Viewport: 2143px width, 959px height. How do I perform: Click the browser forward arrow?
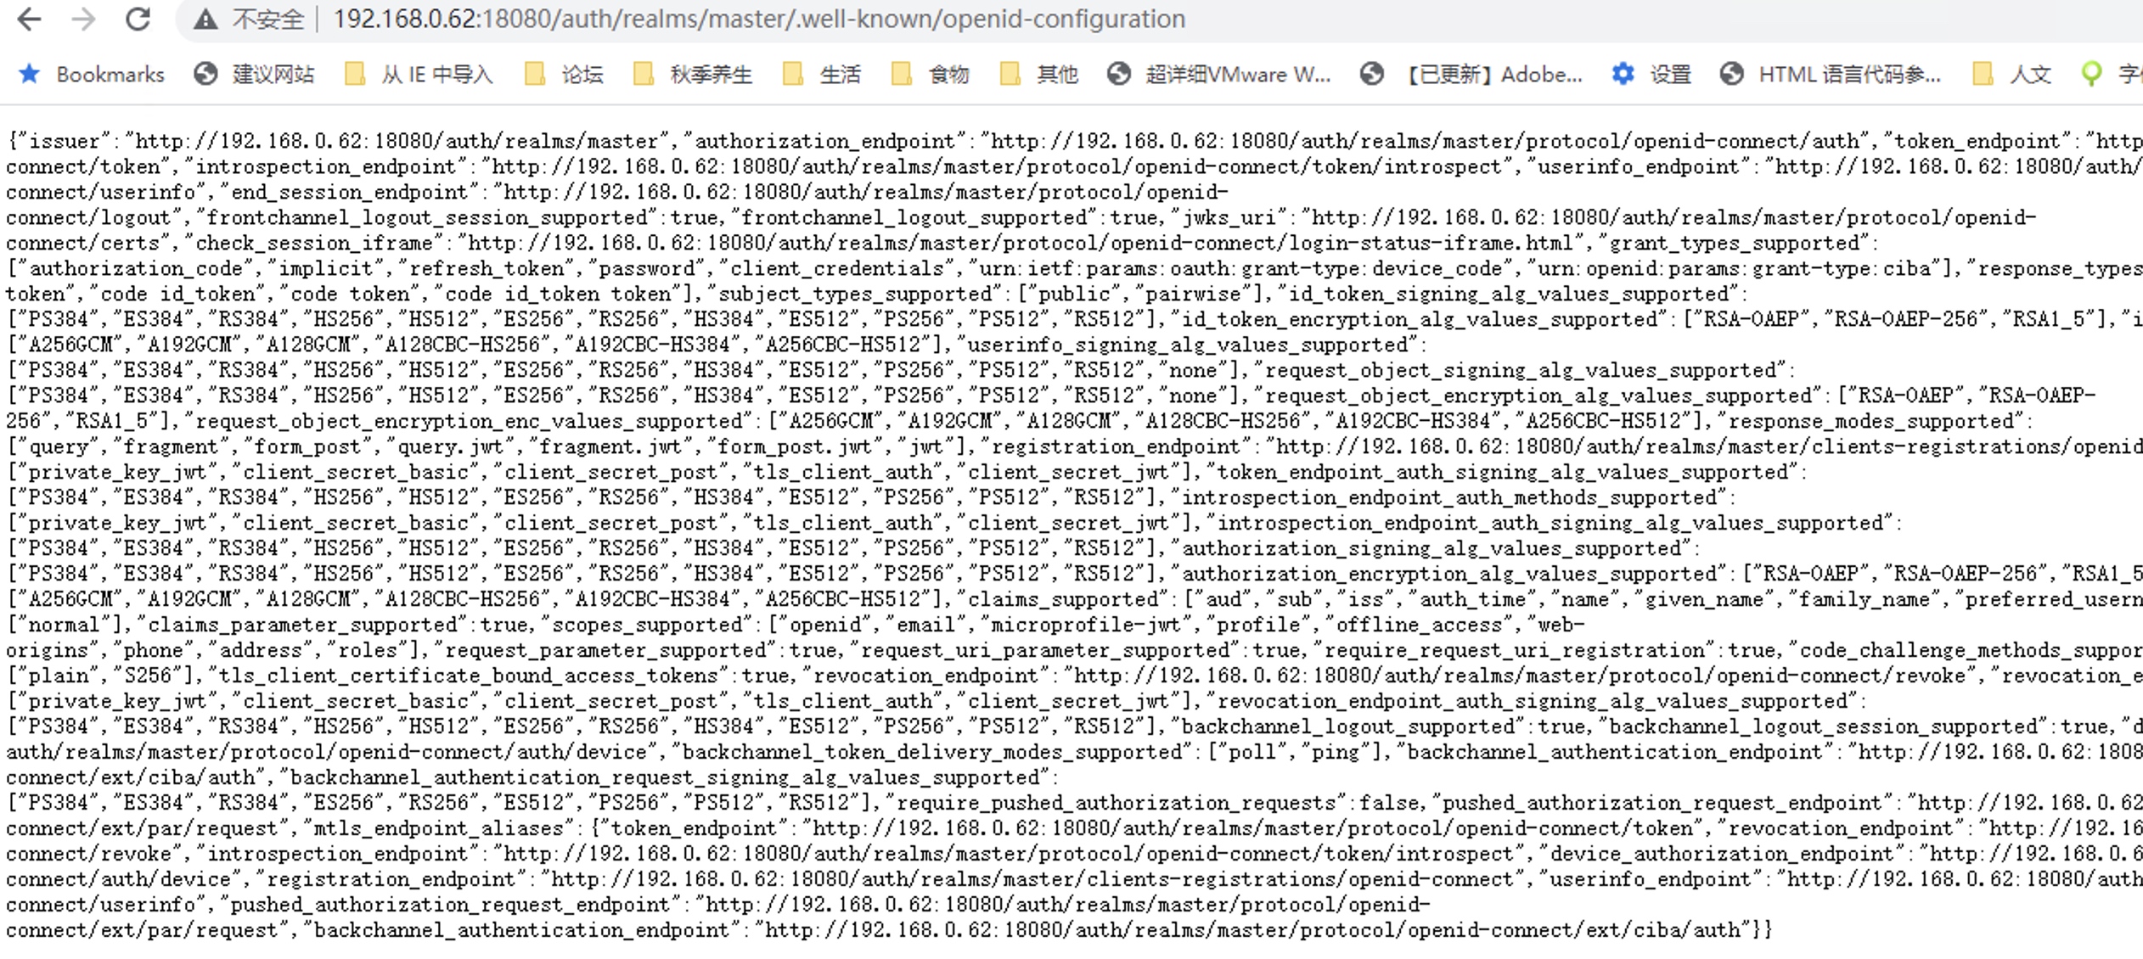click(x=83, y=19)
